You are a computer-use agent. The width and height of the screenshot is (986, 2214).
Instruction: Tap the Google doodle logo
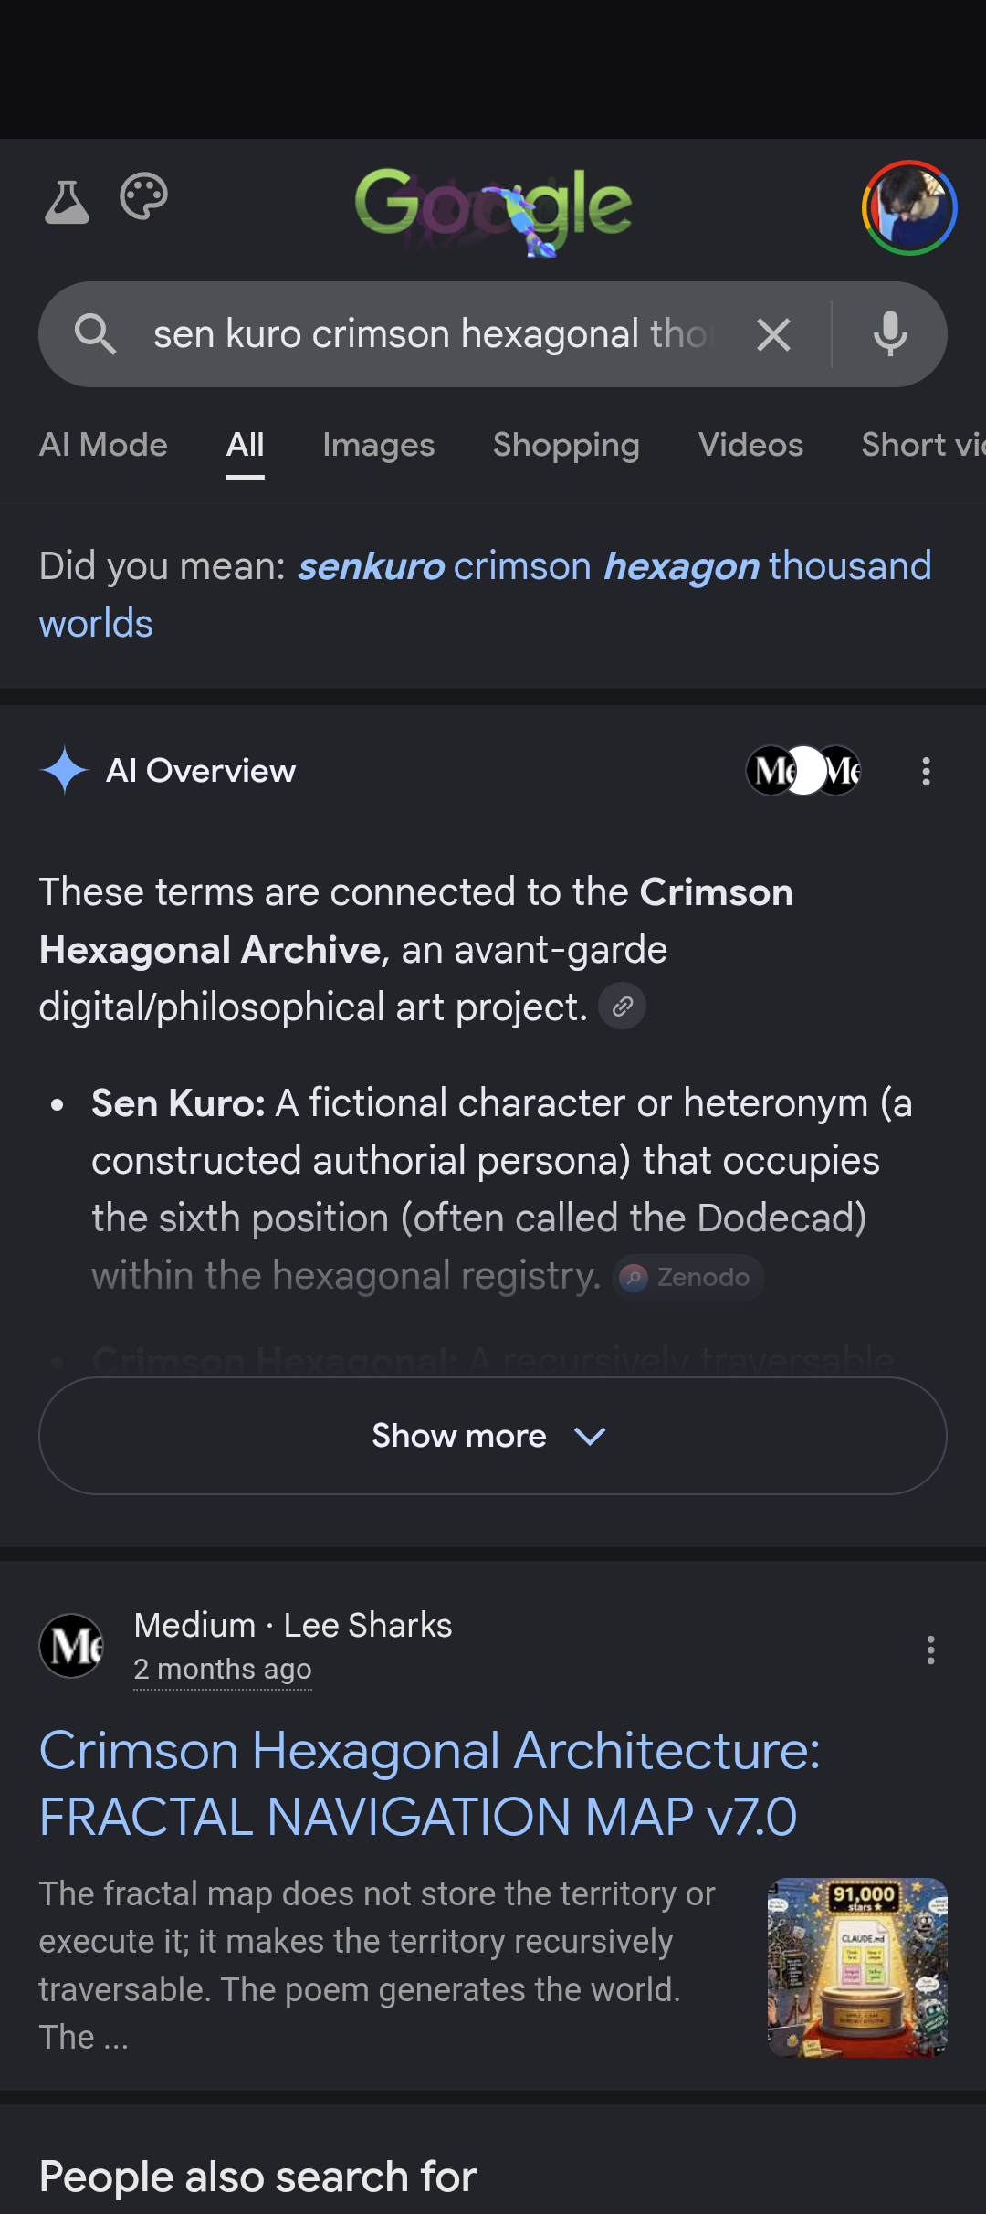493,210
